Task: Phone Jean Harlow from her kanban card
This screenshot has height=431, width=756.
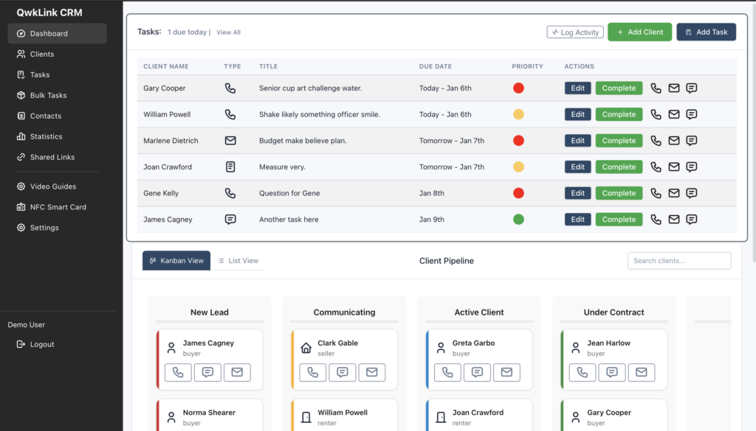Action: 583,372
